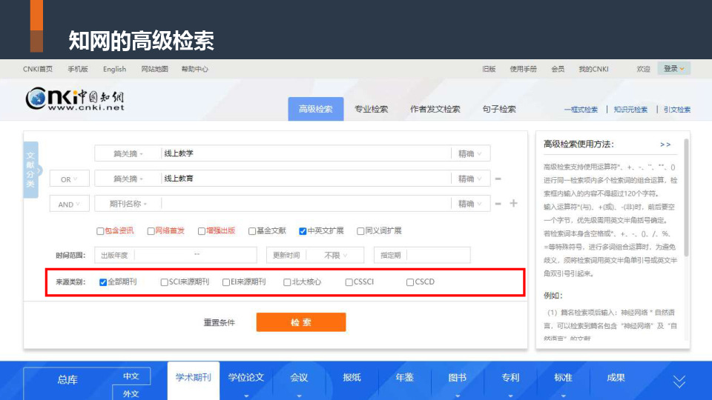The height and width of the screenshot is (400, 712).
Task: Toggle 增强出版 checkbox
Action: pos(202,231)
